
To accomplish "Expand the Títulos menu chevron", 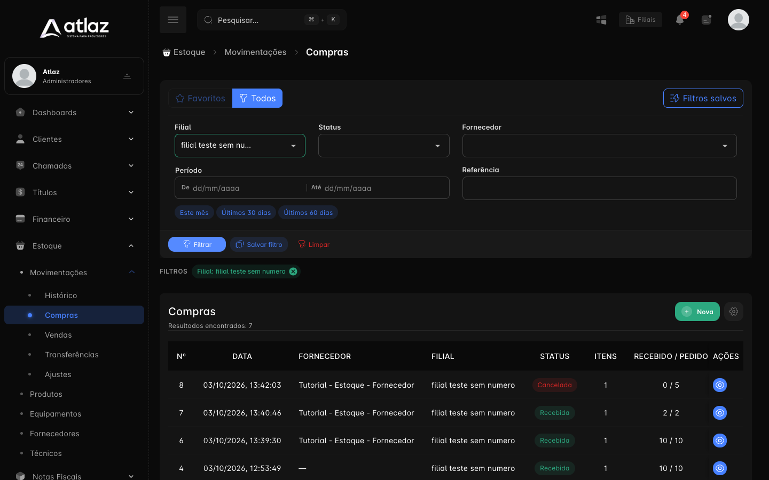I will [x=131, y=193].
